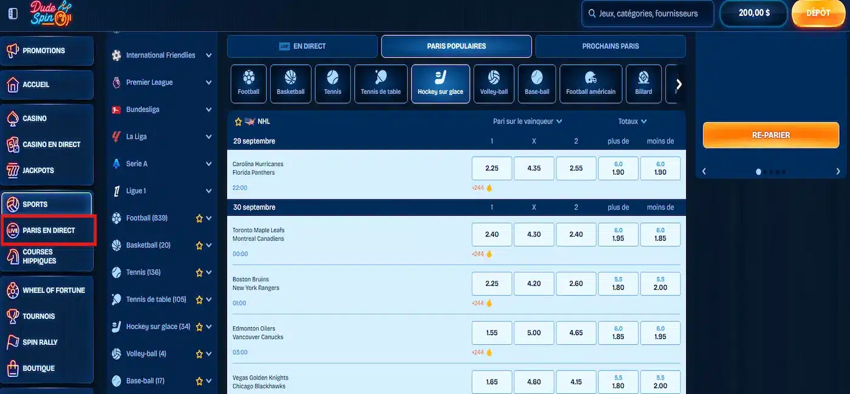Switch to the PROCHAINS PARIS tab

tap(610, 46)
